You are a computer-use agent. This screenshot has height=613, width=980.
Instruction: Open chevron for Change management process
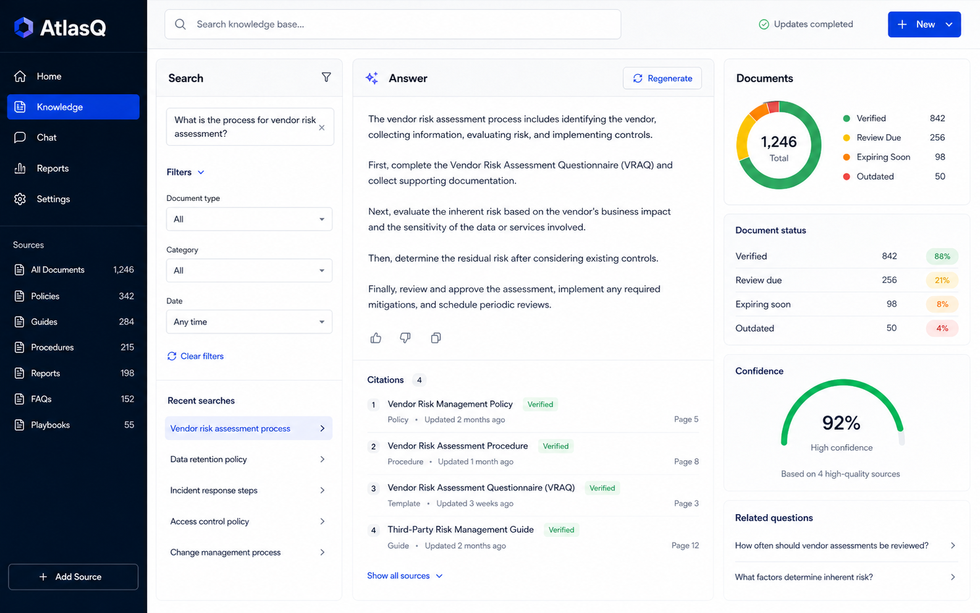tap(323, 552)
